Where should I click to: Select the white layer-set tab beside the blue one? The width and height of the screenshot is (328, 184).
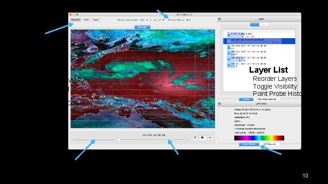(264, 25)
